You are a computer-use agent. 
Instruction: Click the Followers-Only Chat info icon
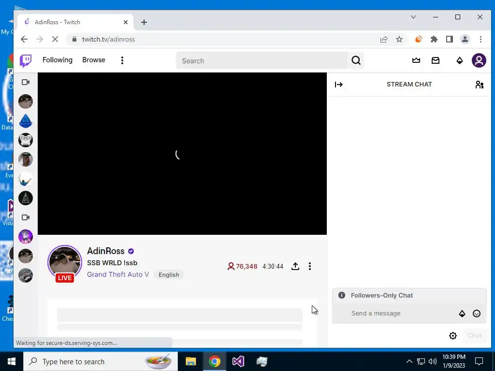(342, 295)
